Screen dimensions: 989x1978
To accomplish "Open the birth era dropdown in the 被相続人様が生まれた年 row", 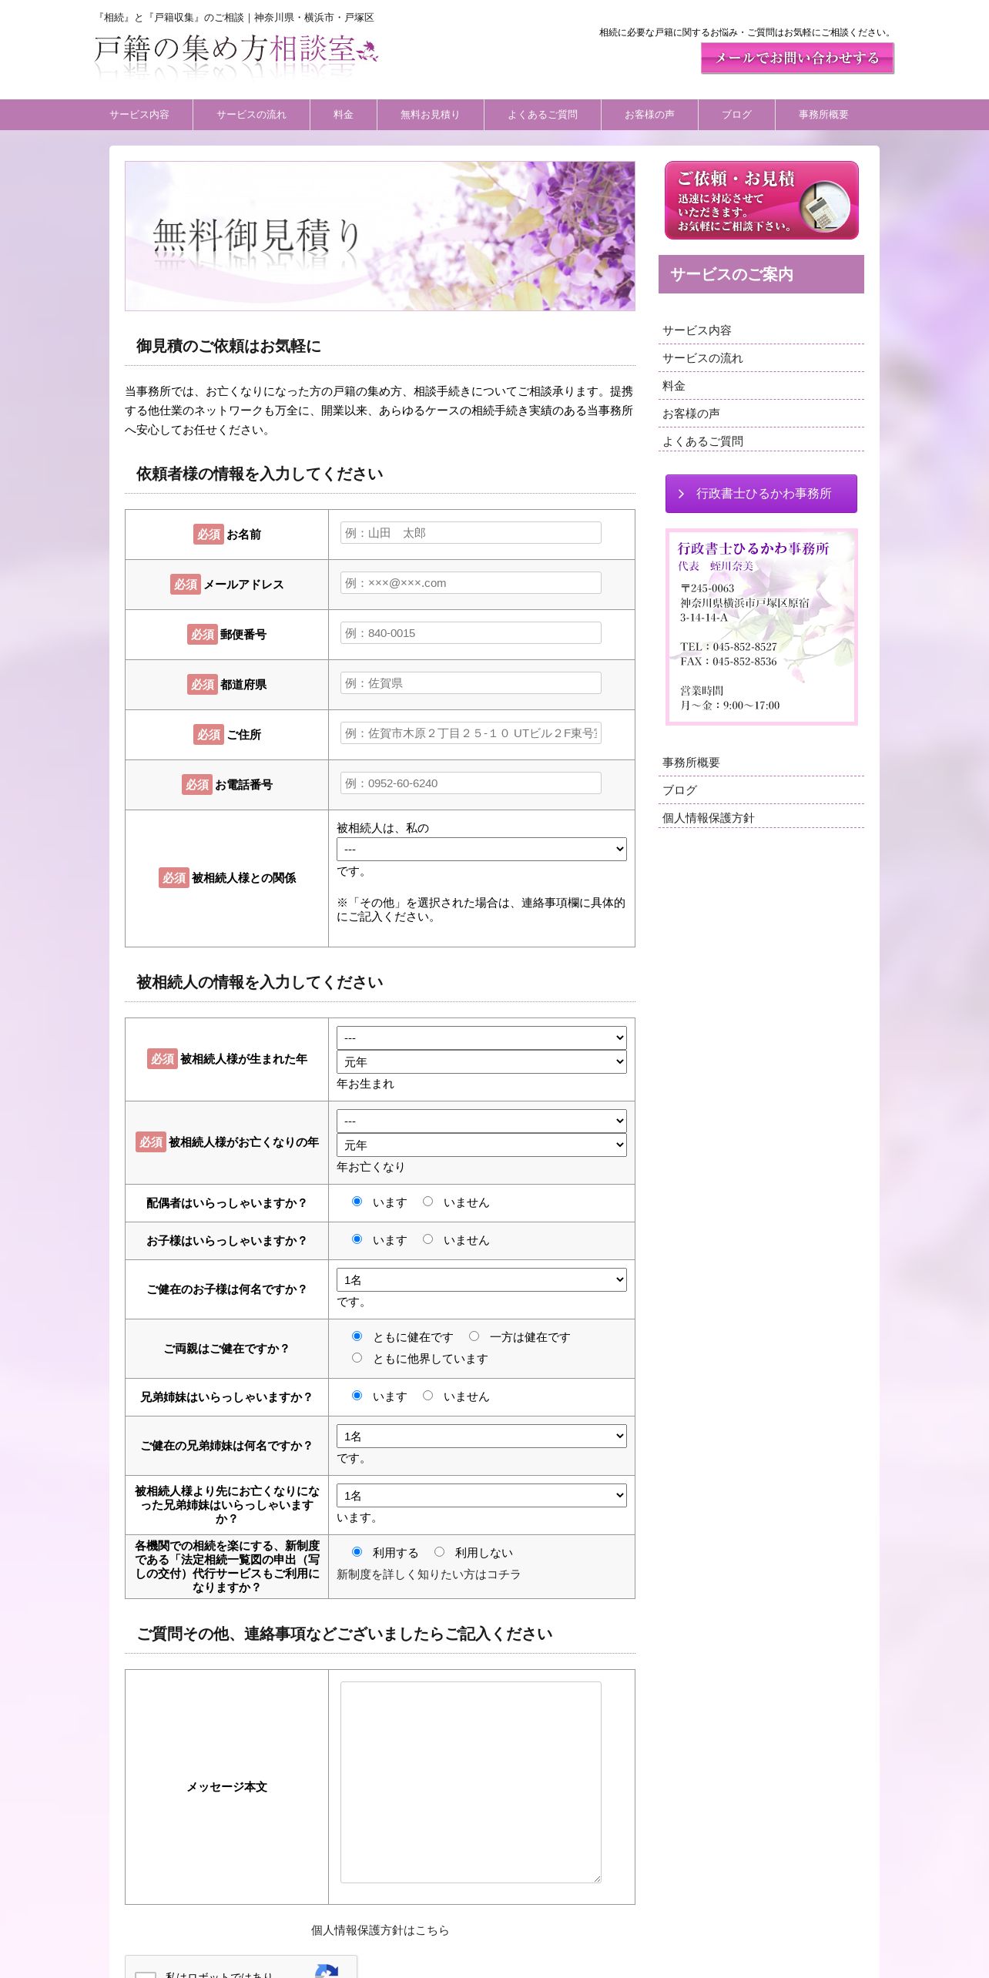I will (x=481, y=1038).
